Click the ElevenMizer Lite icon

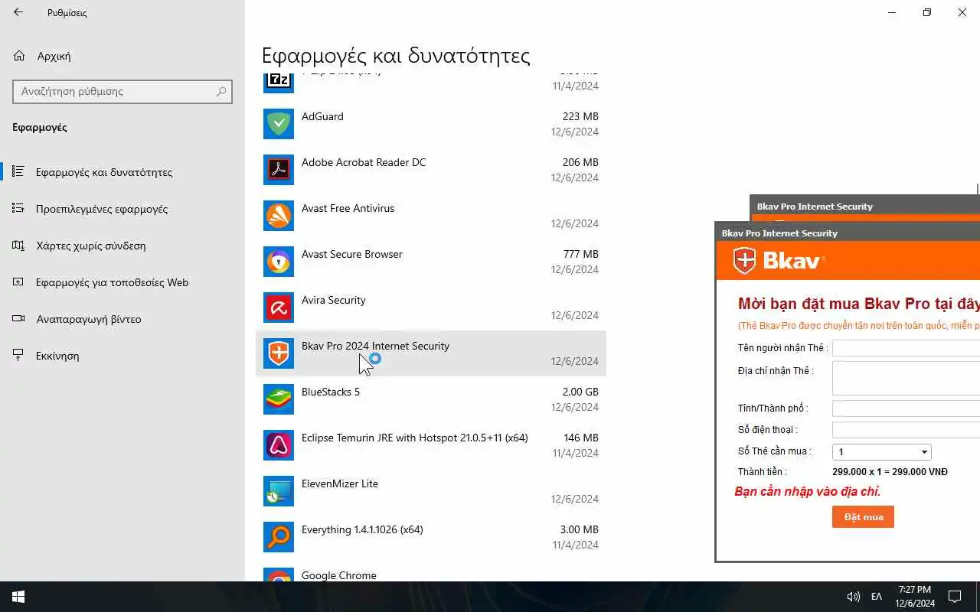[x=278, y=491]
